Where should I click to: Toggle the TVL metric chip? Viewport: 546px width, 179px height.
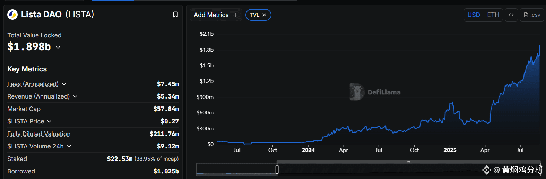(x=254, y=15)
